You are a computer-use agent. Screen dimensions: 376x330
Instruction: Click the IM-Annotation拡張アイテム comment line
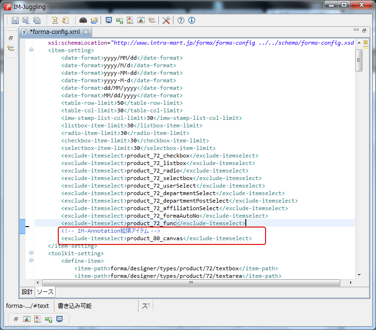pos(111,231)
